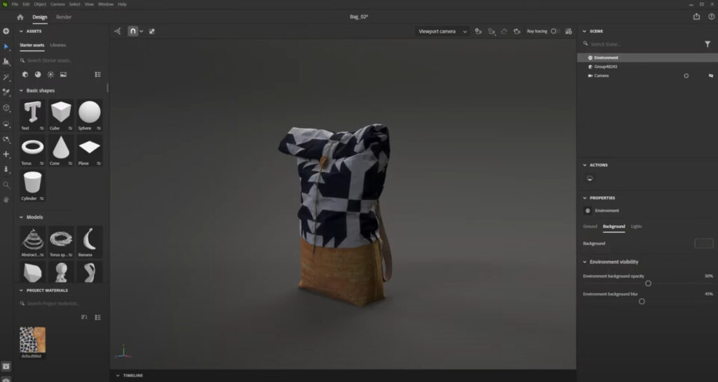
Task: Adjust Environment background opacity slider handle
Action: 648,283
